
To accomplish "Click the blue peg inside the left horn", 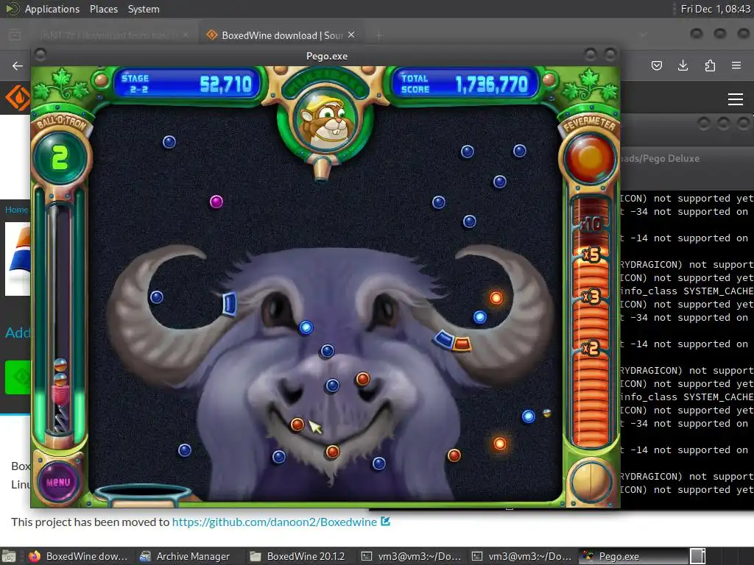I will point(157,297).
